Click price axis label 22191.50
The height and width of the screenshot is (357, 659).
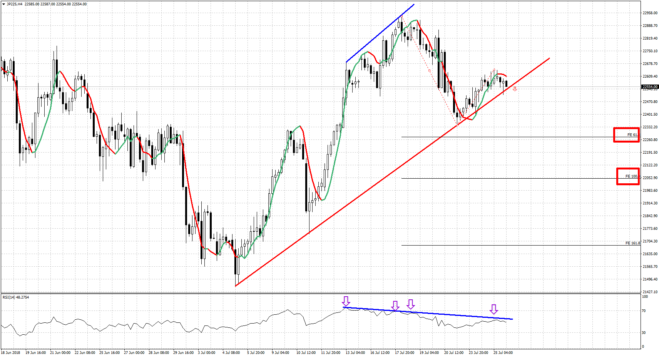point(650,153)
